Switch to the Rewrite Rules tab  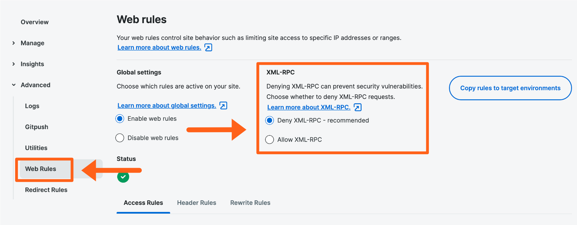(250, 203)
